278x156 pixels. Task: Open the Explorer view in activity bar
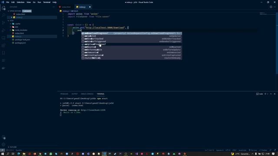click(3, 8)
